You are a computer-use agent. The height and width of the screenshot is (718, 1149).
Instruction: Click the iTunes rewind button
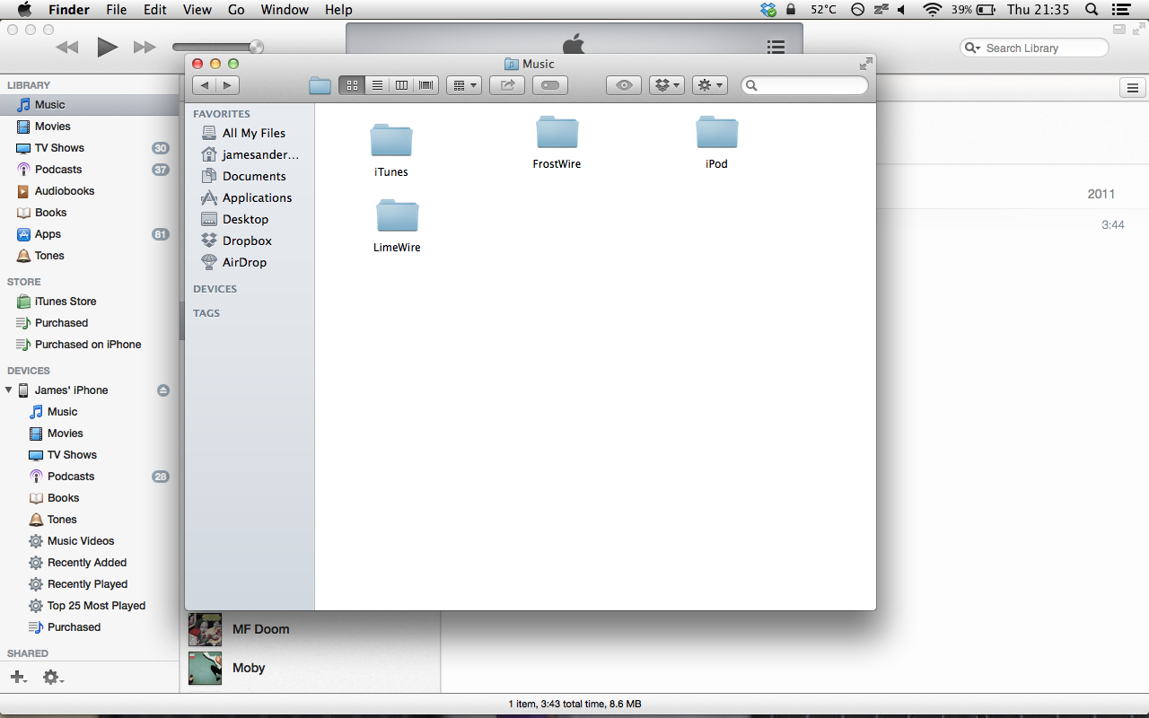click(67, 47)
